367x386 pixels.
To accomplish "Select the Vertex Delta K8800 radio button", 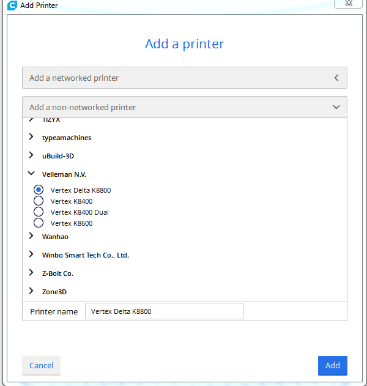I will [39, 190].
